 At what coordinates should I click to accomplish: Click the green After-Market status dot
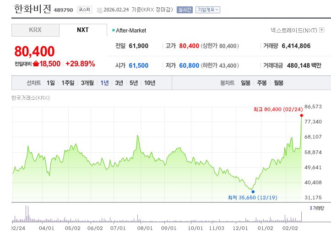[114, 30]
